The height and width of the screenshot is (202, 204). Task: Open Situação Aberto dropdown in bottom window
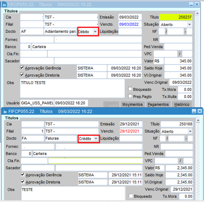pyautogui.click(x=190, y=131)
